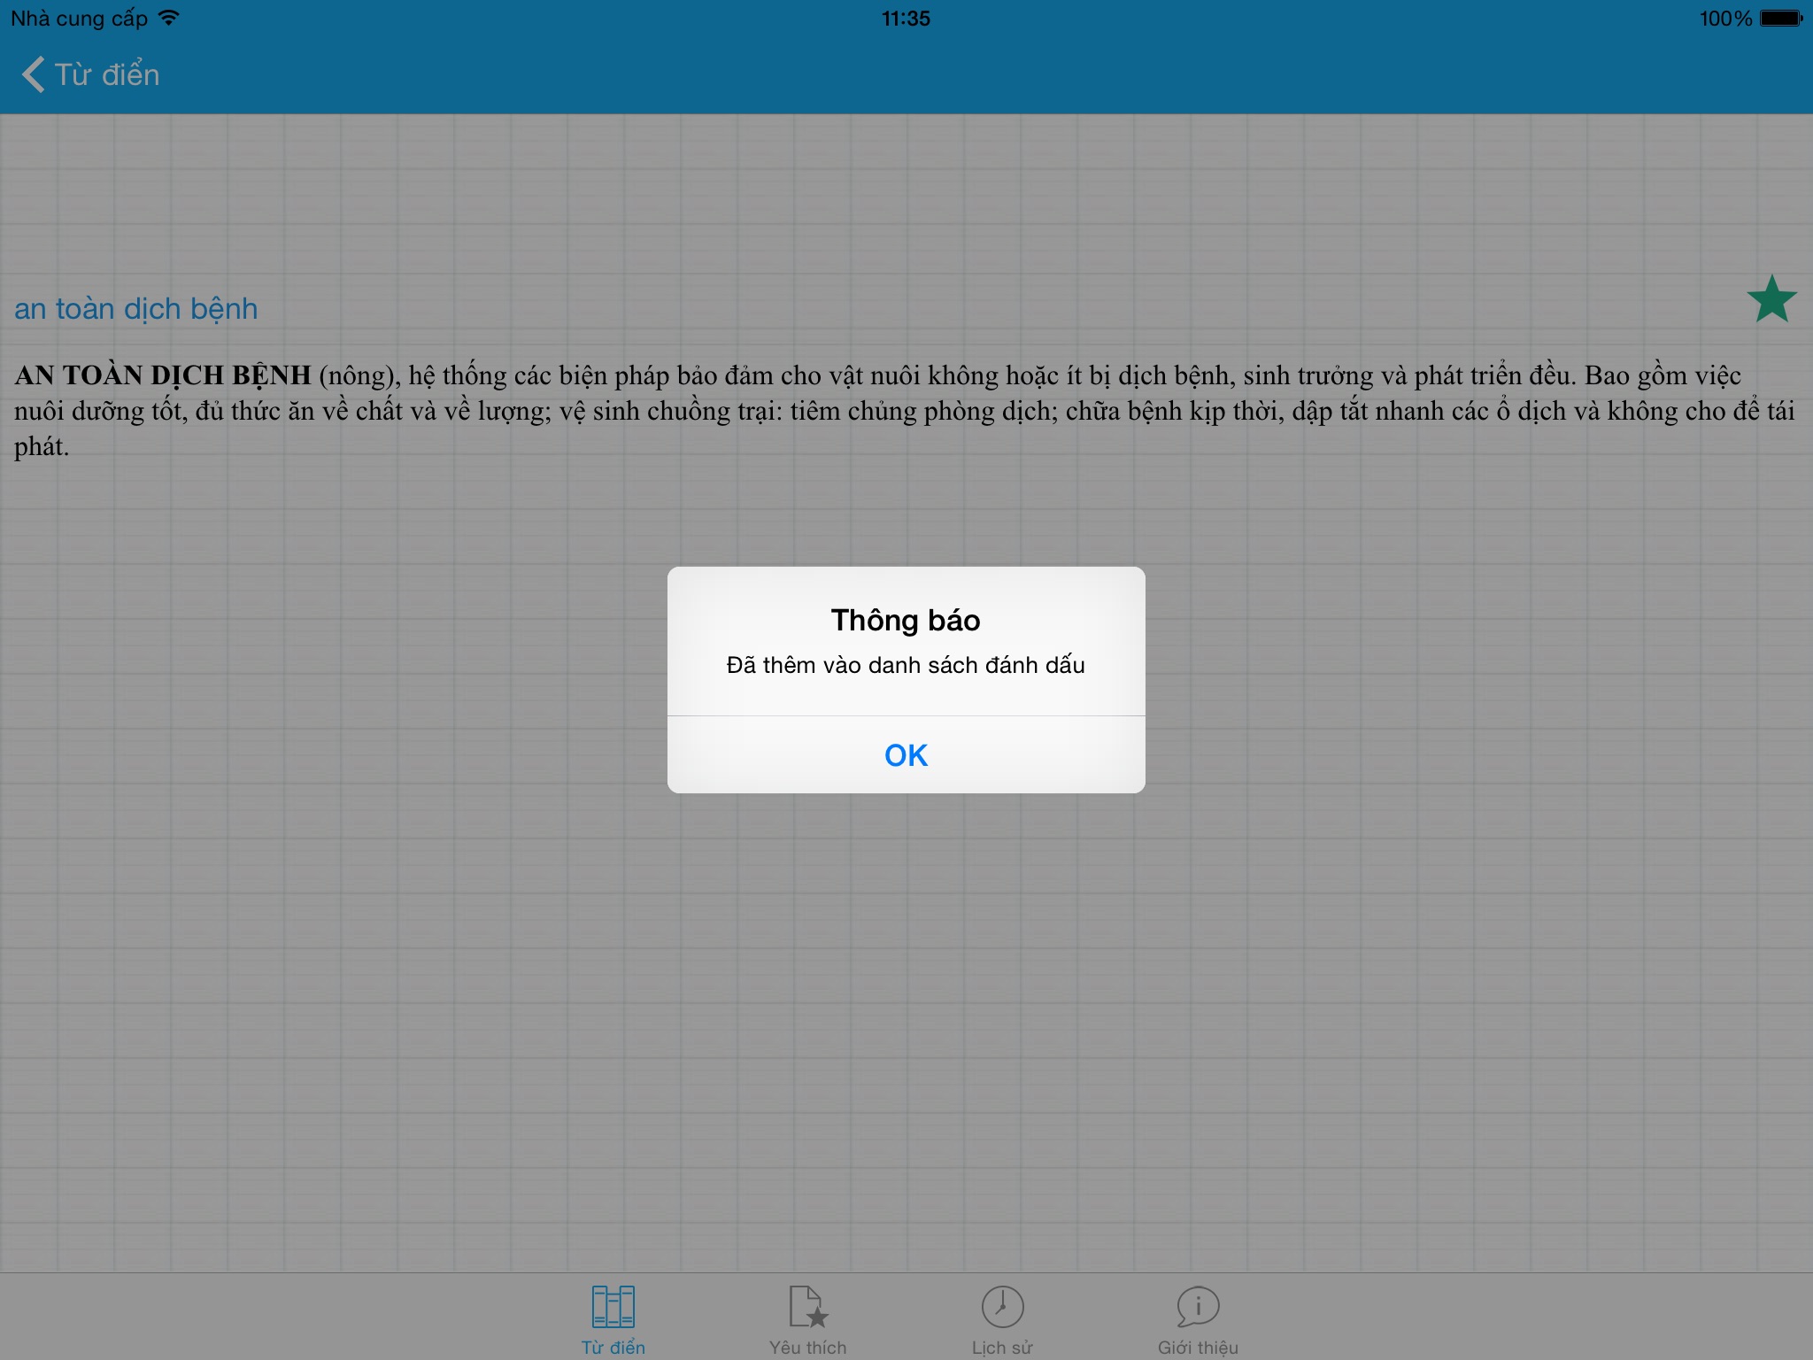Tap the Nhà cung cấp carrier text
The width and height of the screenshot is (1813, 1360).
[79, 18]
